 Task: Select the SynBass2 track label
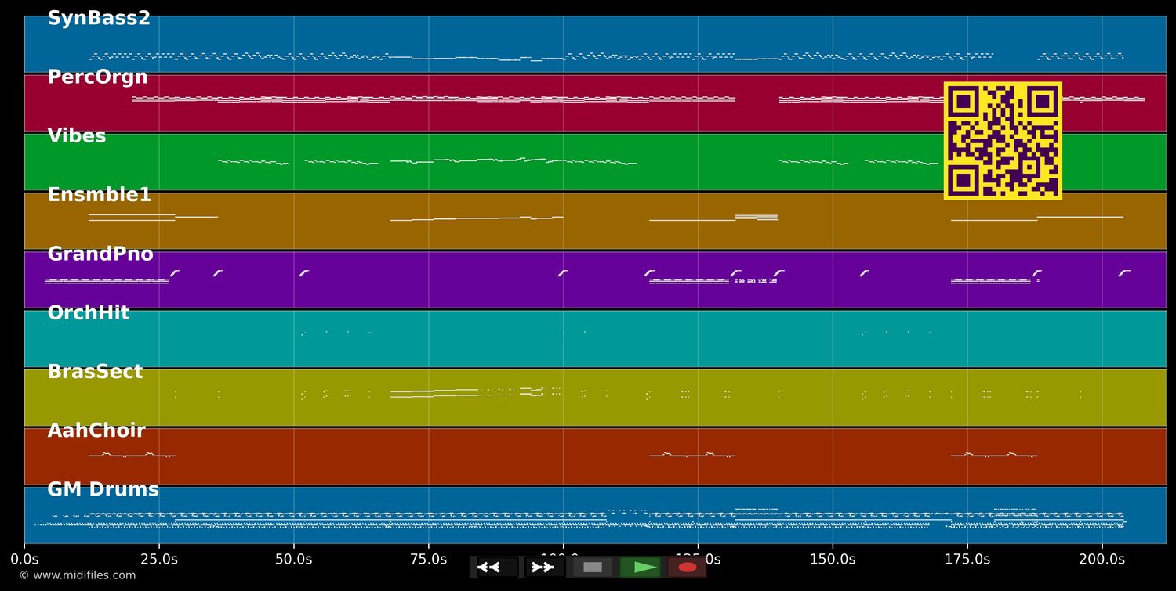pos(99,19)
